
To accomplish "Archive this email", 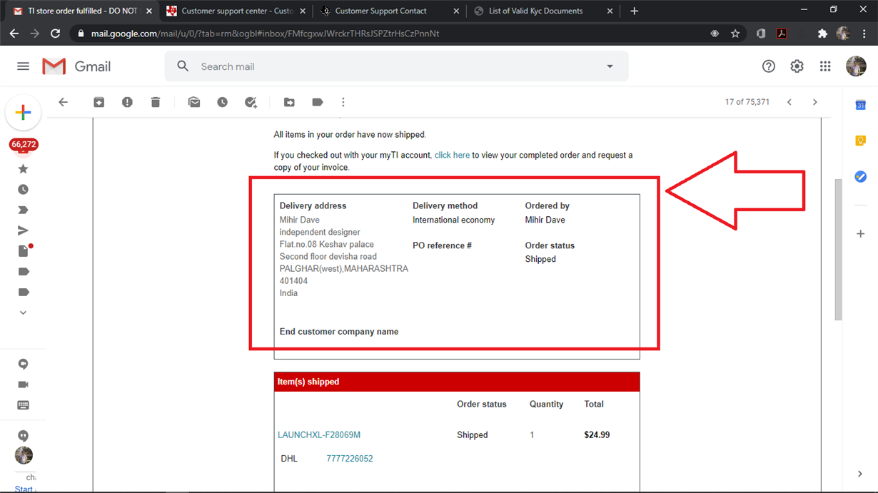I will pyautogui.click(x=99, y=102).
